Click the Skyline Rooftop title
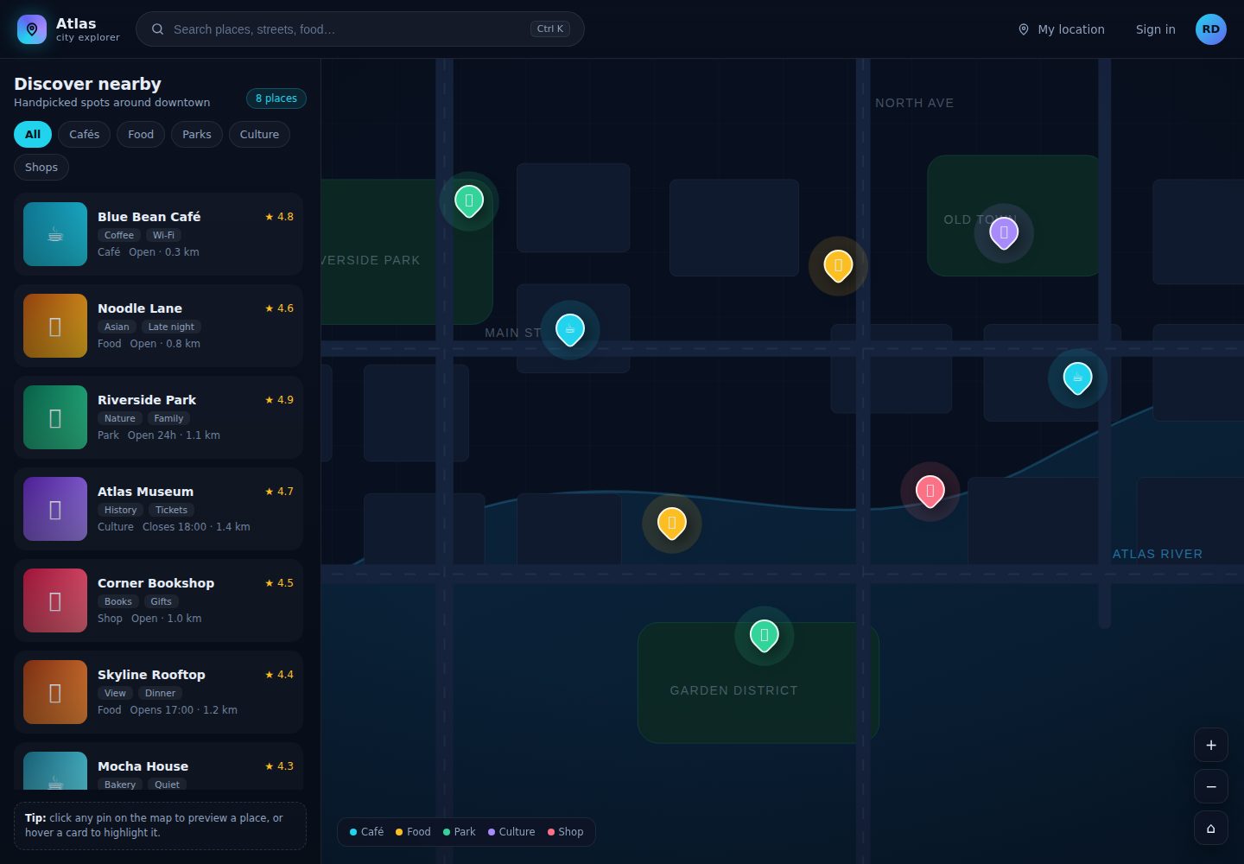Viewport: 1244px width, 864px height. point(151,675)
